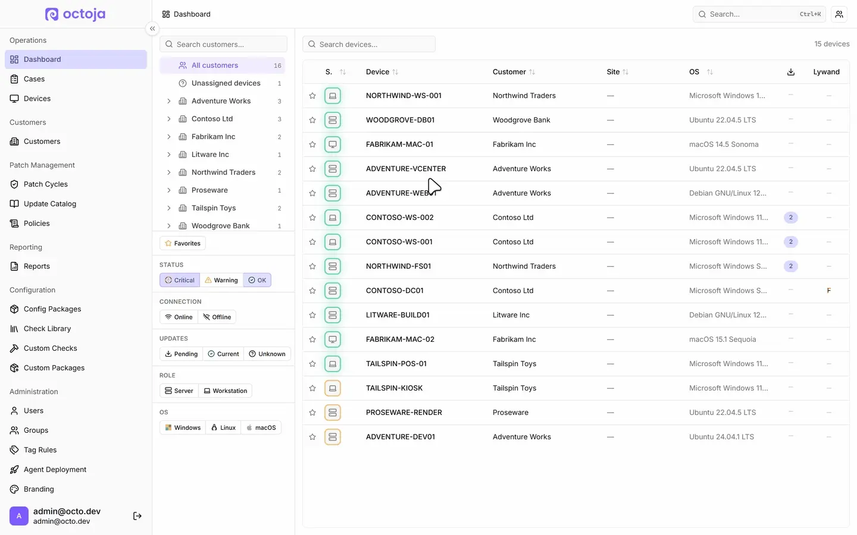Open Devices in the sidebar
Image resolution: width=857 pixels, height=535 pixels.
76,99
